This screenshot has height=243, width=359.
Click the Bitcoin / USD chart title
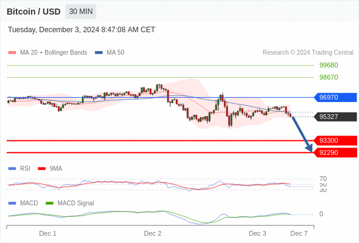point(33,12)
